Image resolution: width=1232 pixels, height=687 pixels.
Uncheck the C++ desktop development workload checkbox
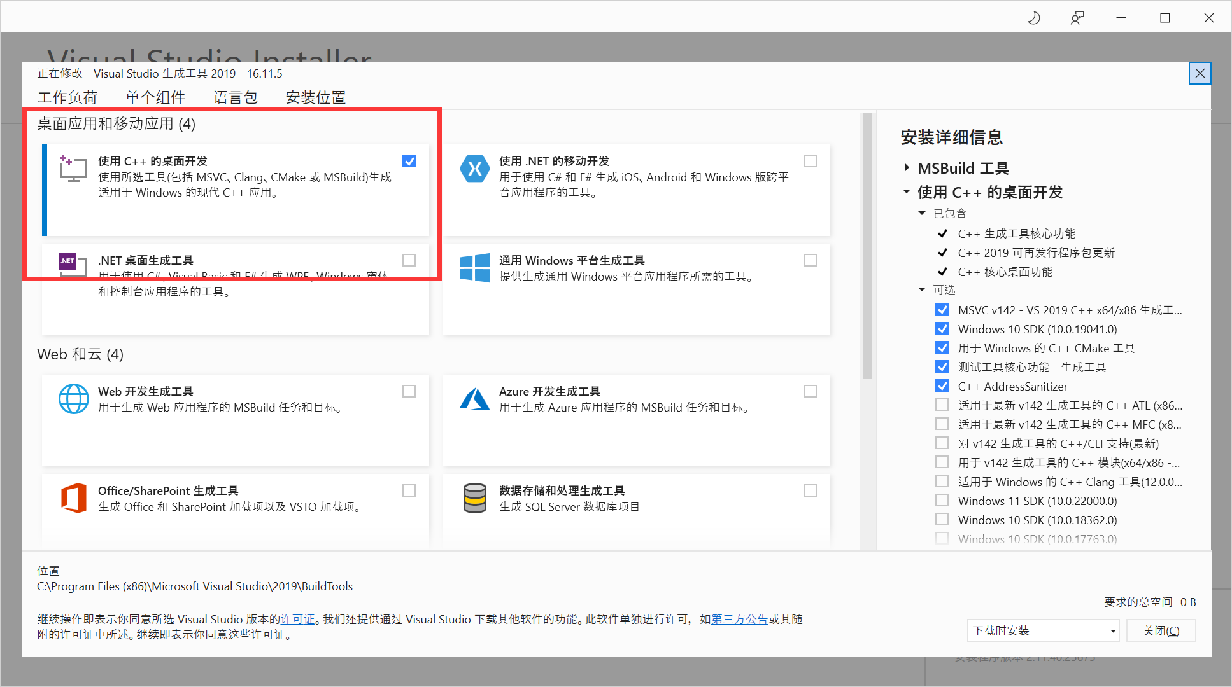click(x=409, y=161)
